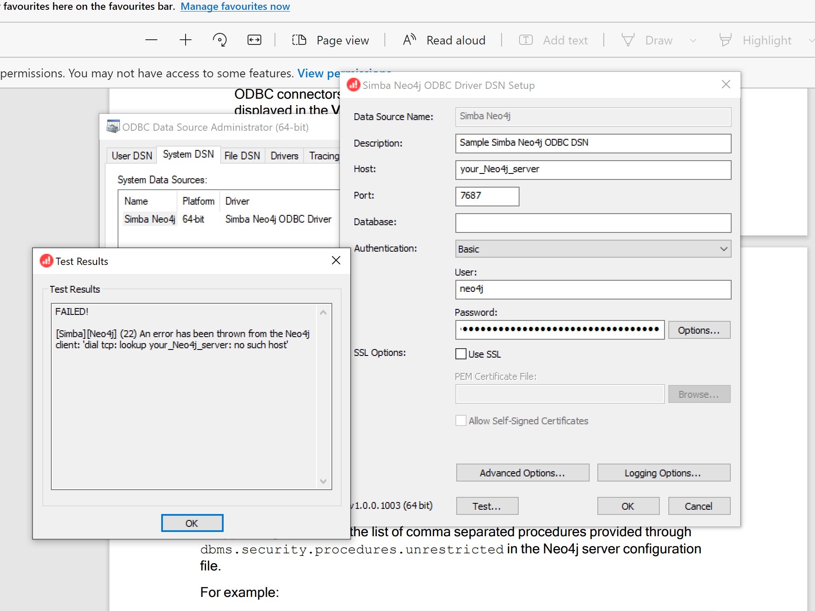
Task: Switch to the User DSN tab
Action: (132, 156)
